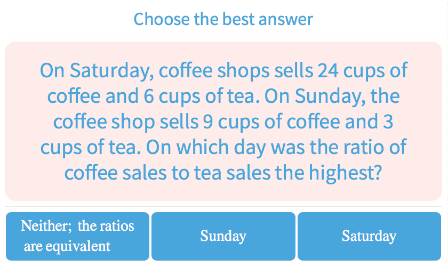Click the number 3 in the question
This screenshot has height=267, width=448.
(x=388, y=122)
